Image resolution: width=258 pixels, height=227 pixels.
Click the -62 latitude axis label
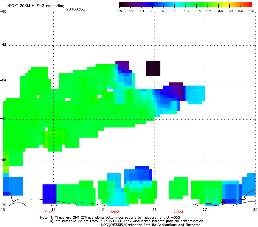click(3, 45)
